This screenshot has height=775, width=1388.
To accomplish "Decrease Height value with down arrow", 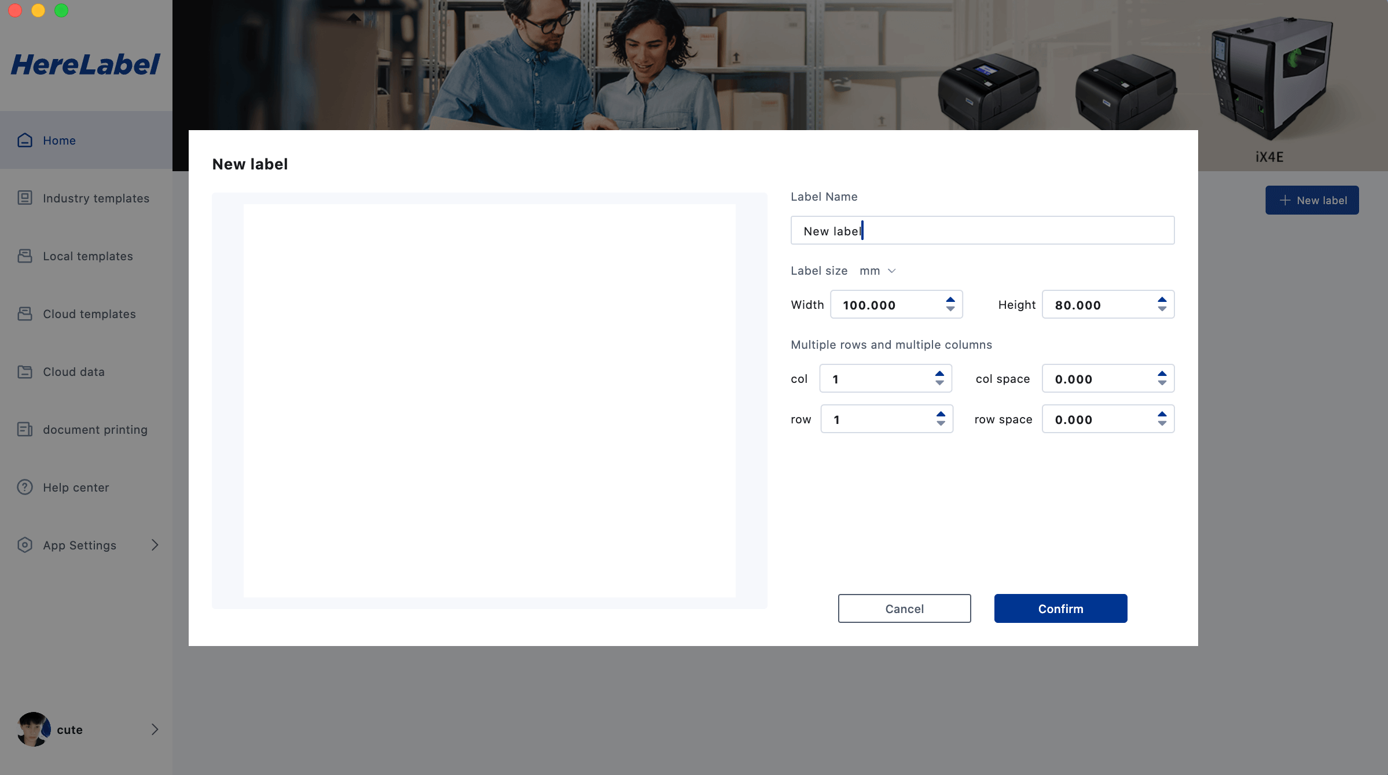I will 1162,309.
